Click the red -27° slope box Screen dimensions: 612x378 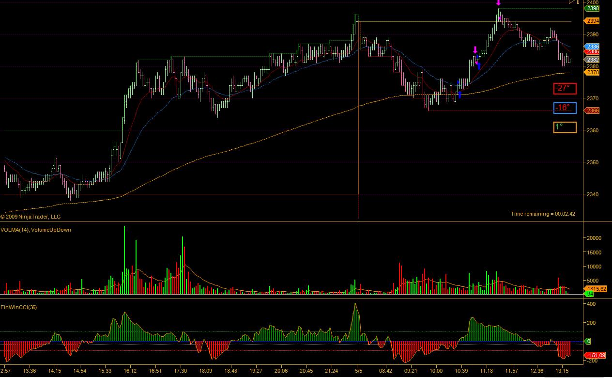pyautogui.click(x=566, y=88)
